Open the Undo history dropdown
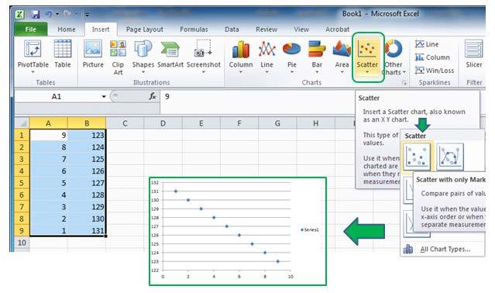This screenshot has height=293, width=495. tap(57, 14)
